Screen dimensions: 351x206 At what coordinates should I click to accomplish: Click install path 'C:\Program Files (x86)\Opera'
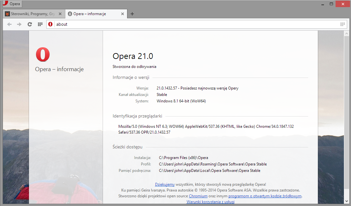(x=184, y=158)
